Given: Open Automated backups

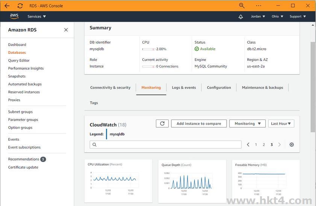Looking at the screenshot, I should (x=25, y=84).
